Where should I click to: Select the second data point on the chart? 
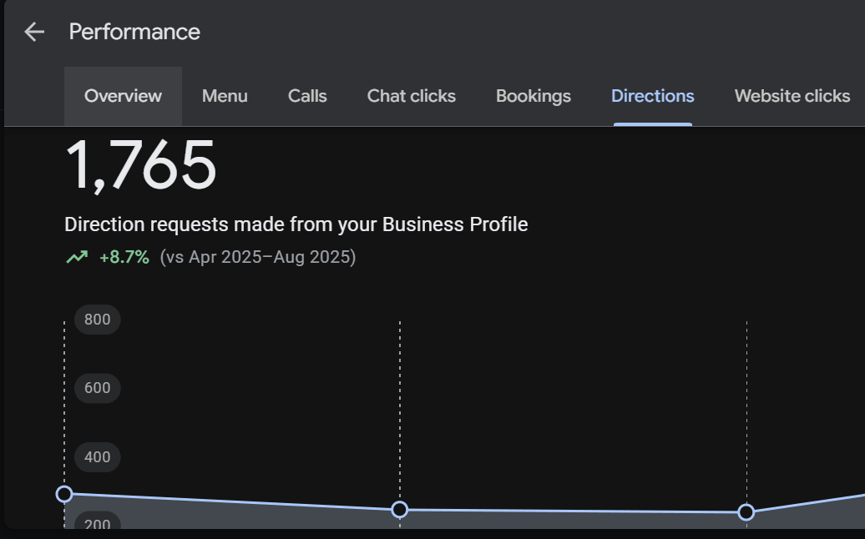coord(400,510)
